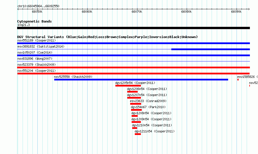The width and height of the screenshot is (258, 154).
Task: Click the 66080k ruler tick label
Action: 186,12
